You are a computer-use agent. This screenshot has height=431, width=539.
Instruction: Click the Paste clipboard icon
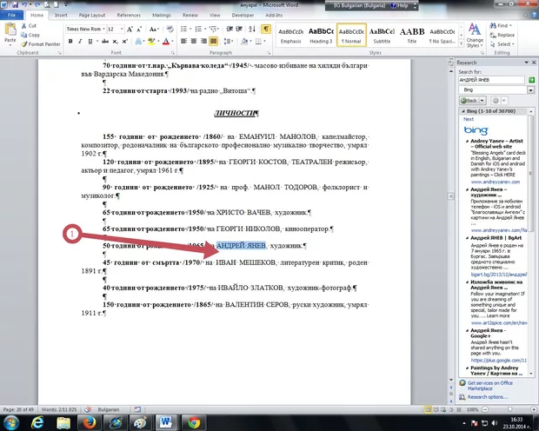pos(10,32)
